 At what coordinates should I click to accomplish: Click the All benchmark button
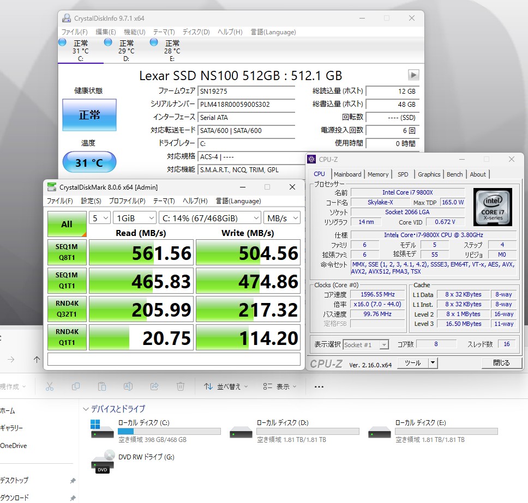click(67, 224)
